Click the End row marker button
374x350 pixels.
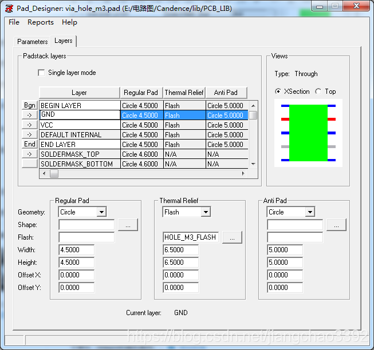(29, 144)
